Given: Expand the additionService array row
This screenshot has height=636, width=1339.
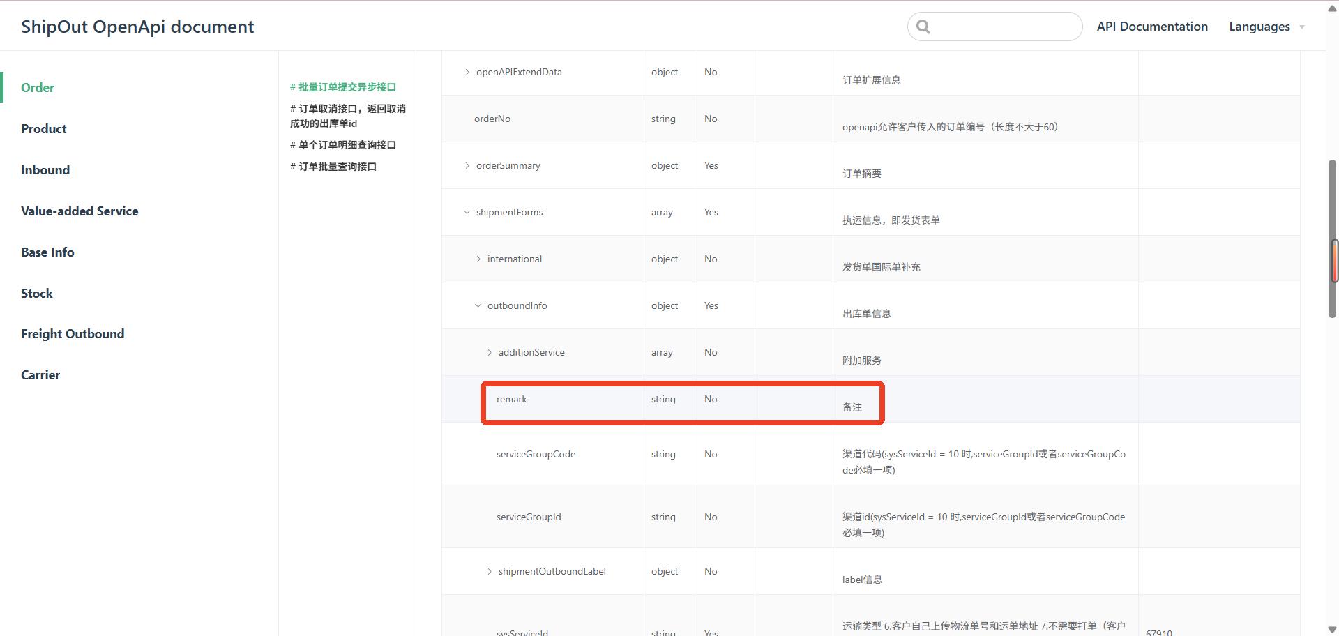Looking at the screenshot, I should coord(490,353).
